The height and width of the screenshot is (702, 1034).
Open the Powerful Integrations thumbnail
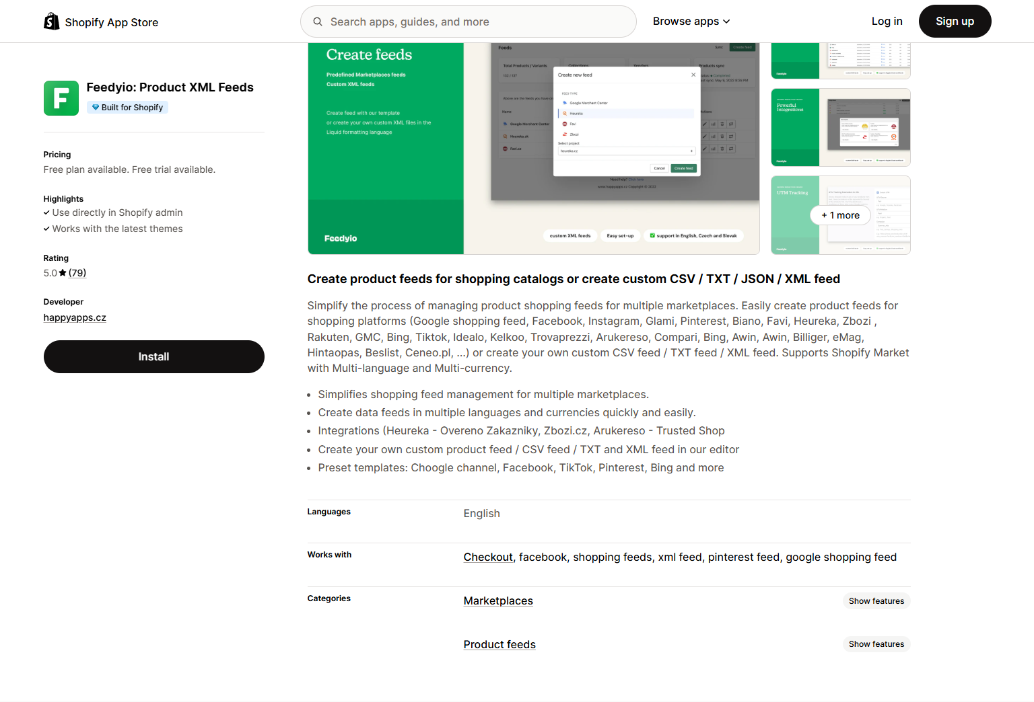pos(840,128)
